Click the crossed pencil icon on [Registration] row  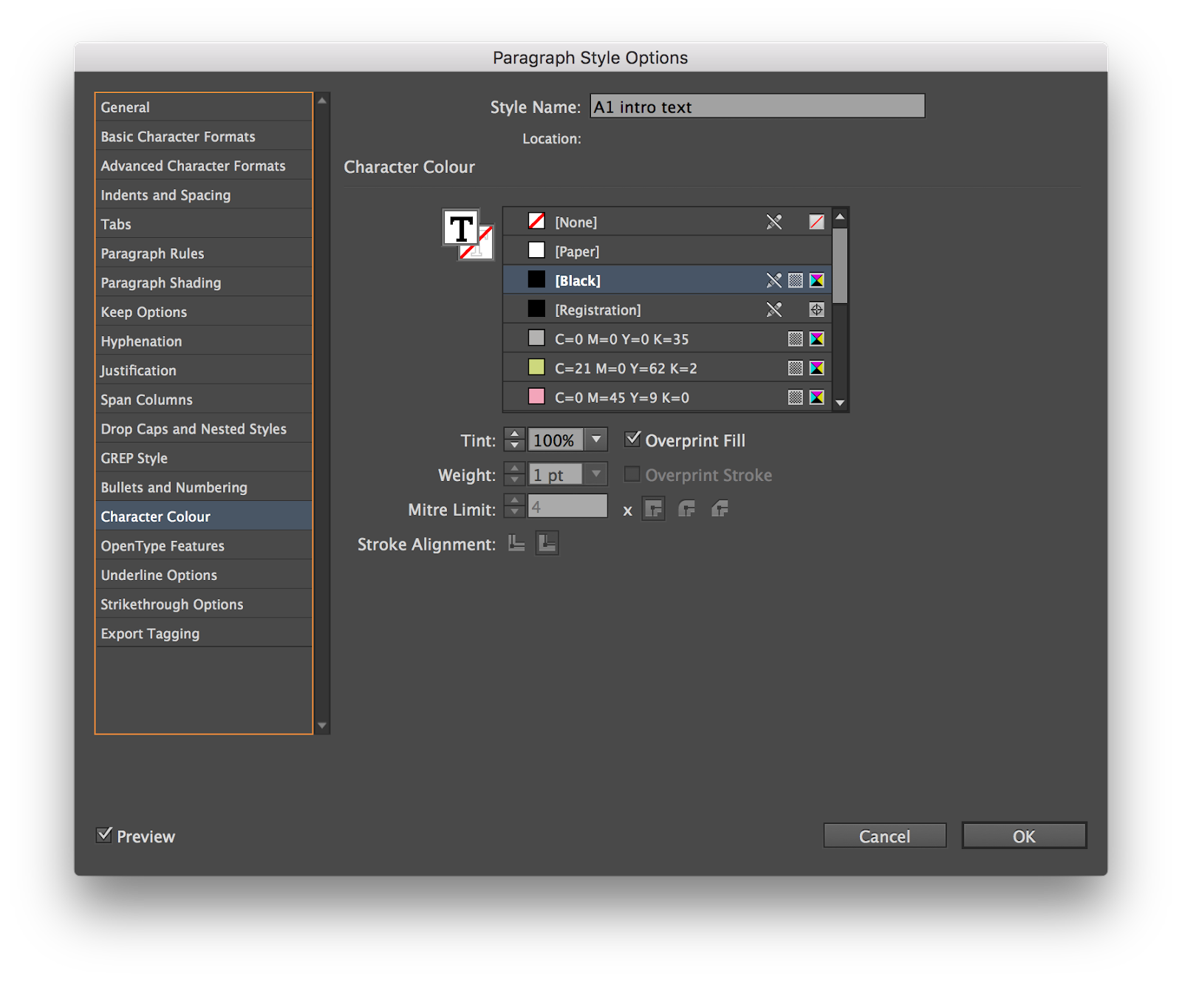click(773, 310)
